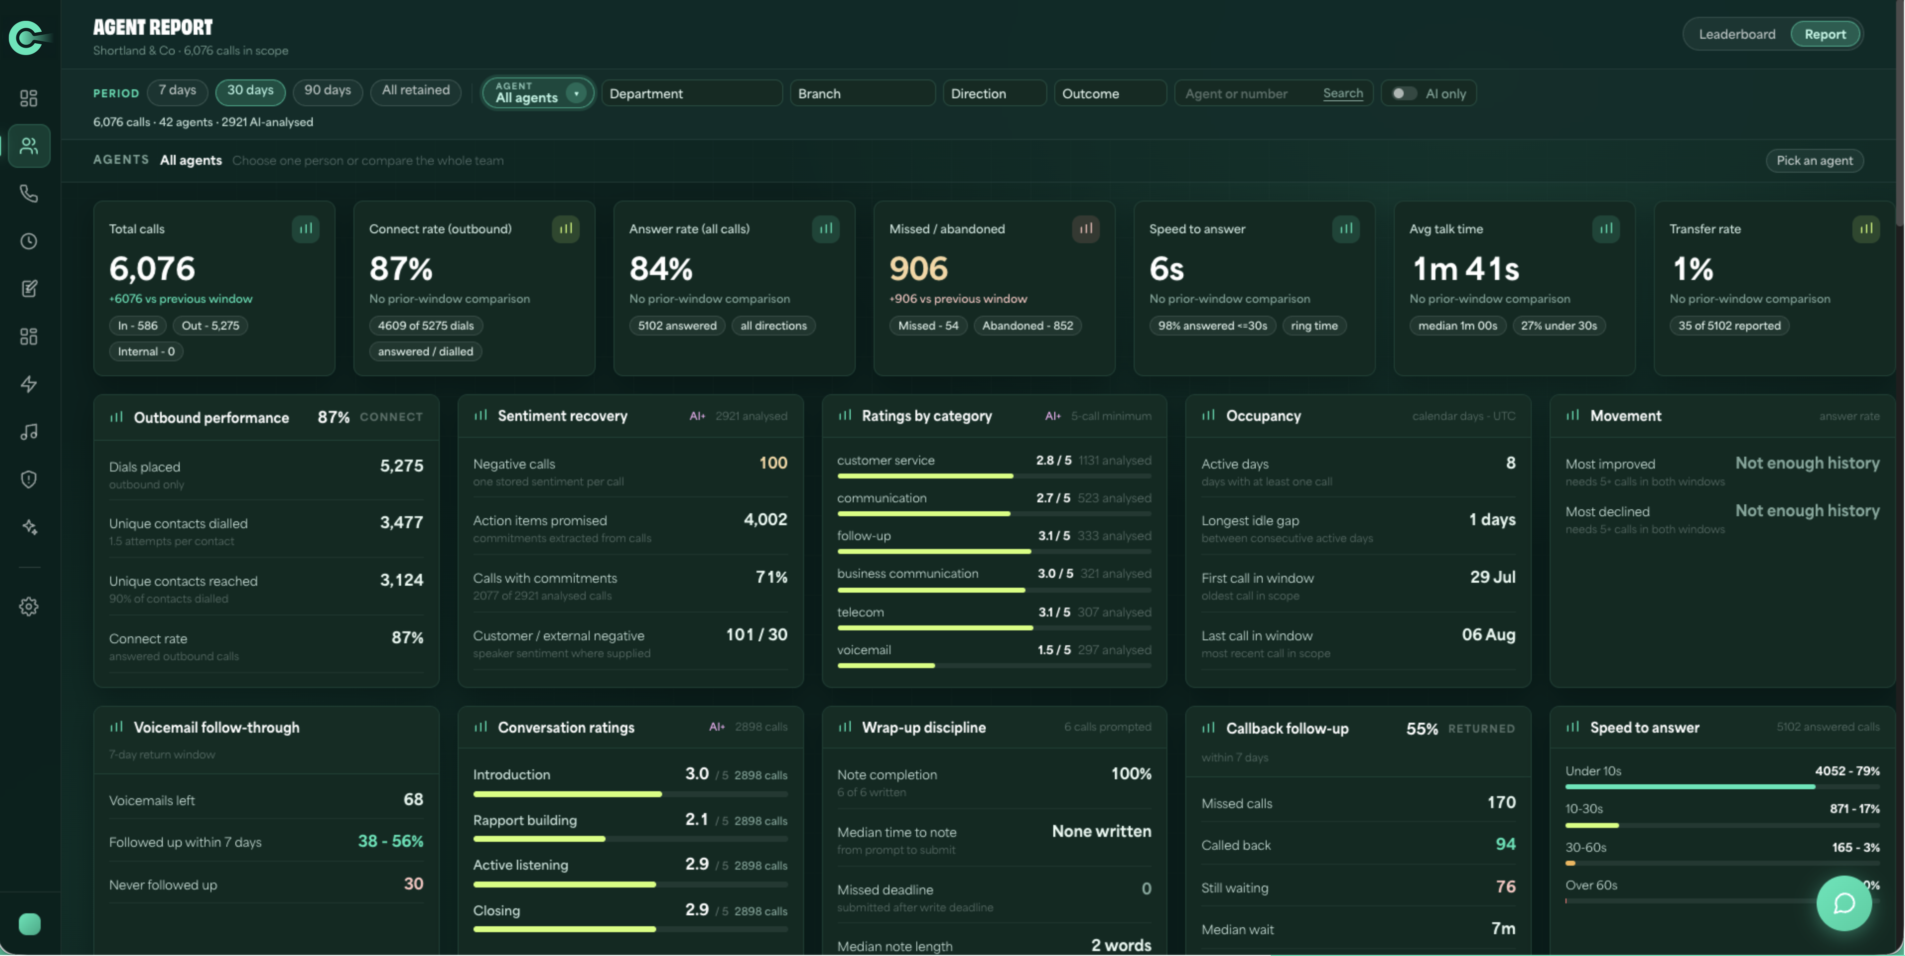This screenshot has height=956, width=1905.
Task: Click the phone calls sidebar icon
Action: click(29, 194)
